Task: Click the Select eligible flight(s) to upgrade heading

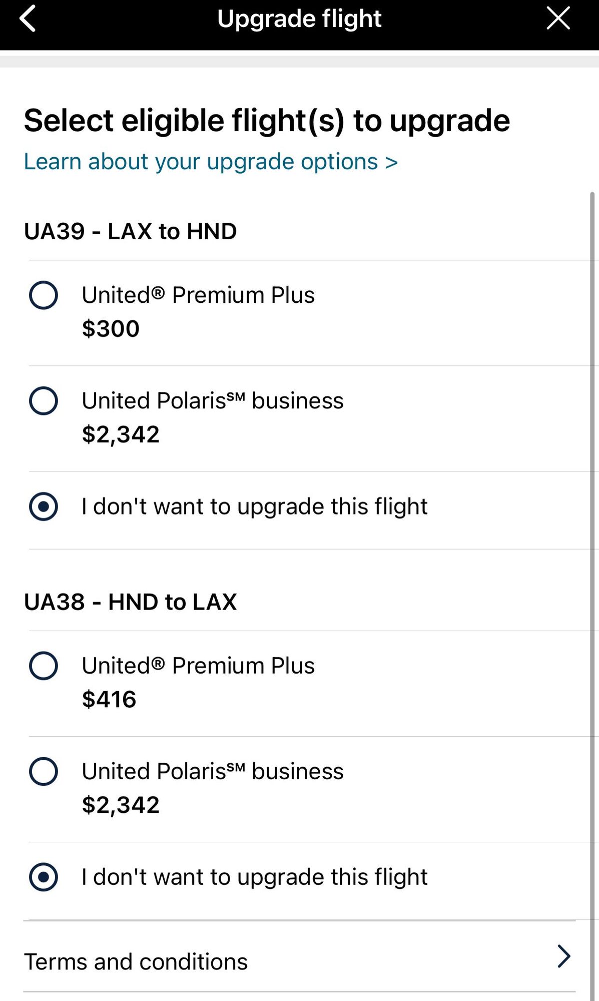Action: click(x=267, y=121)
